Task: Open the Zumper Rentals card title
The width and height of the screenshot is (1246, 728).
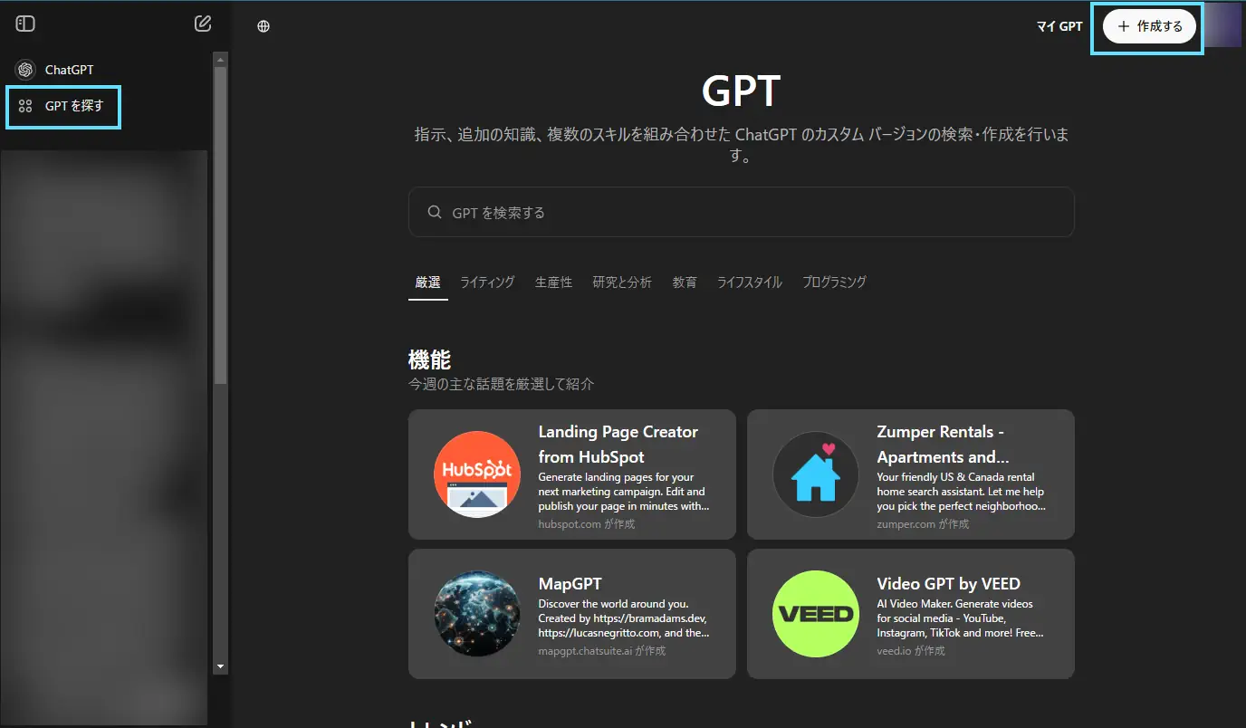Action: pos(943,444)
